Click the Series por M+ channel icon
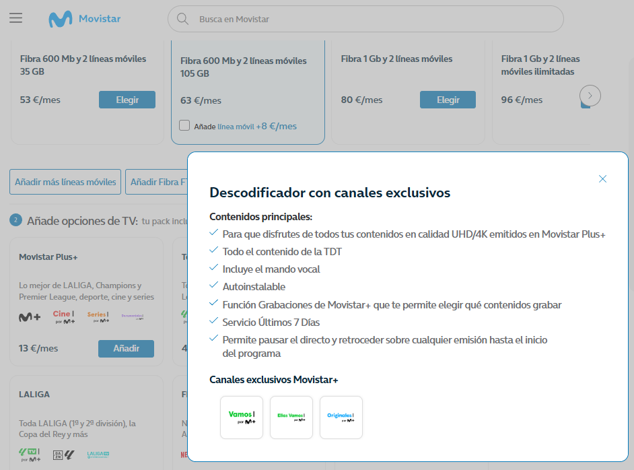Image resolution: width=634 pixels, height=470 pixels. pyautogui.click(x=100, y=316)
